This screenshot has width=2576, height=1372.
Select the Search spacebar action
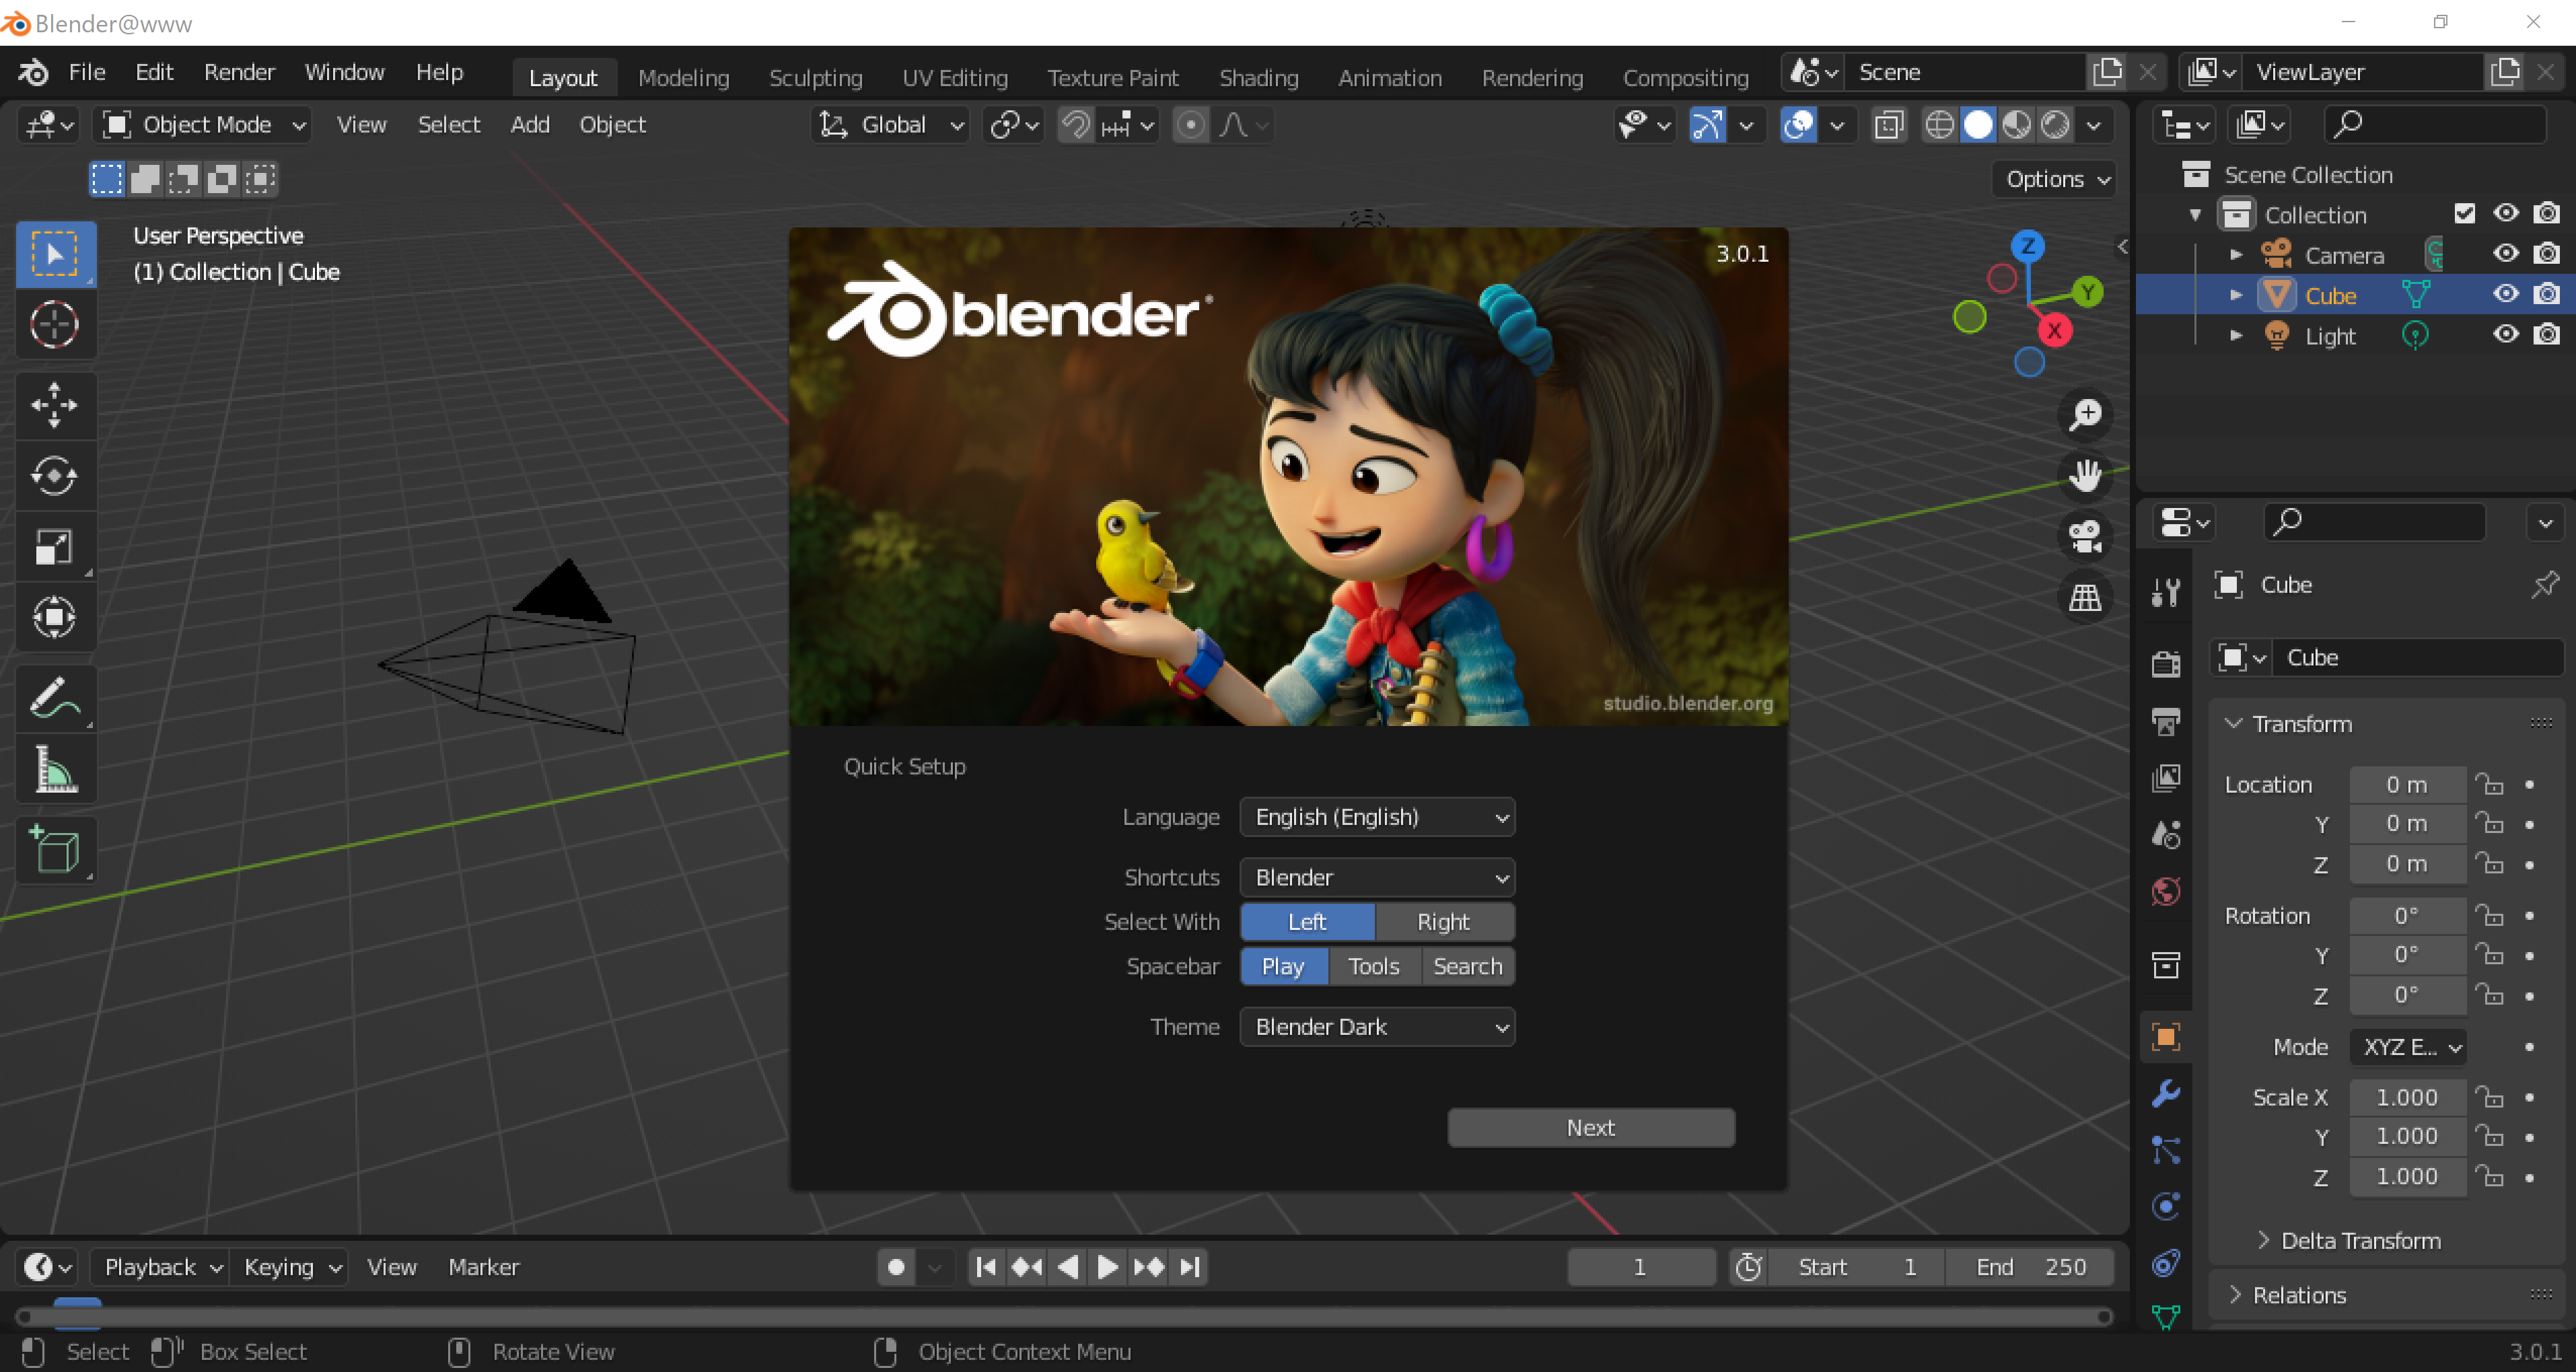1467,966
